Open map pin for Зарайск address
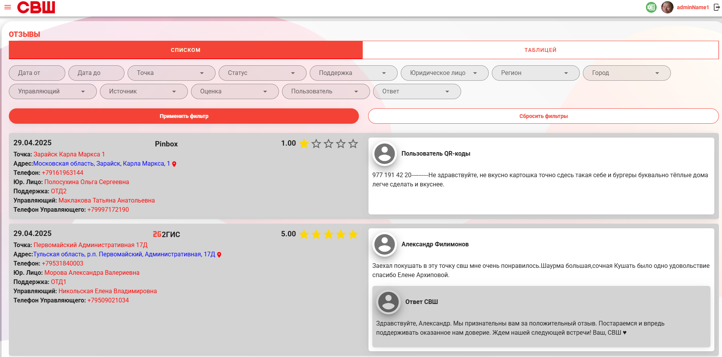Screen dimensions: 722x357 click(174, 164)
